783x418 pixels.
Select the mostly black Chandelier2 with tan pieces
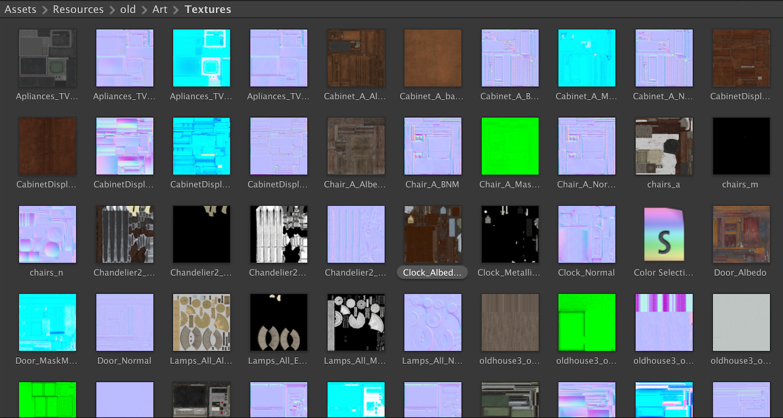click(x=202, y=234)
